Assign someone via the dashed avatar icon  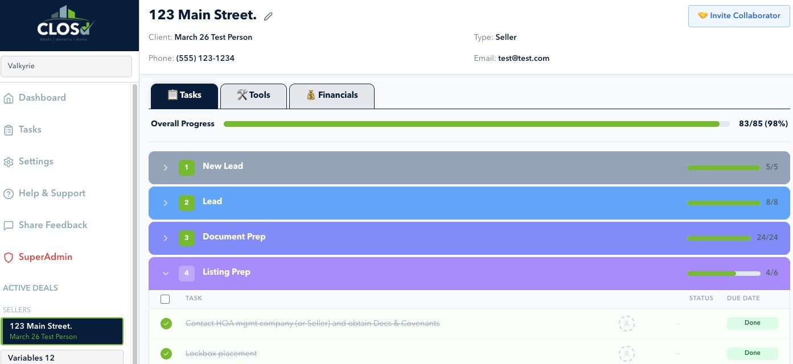pyautogui.click(x=627, y=324)
